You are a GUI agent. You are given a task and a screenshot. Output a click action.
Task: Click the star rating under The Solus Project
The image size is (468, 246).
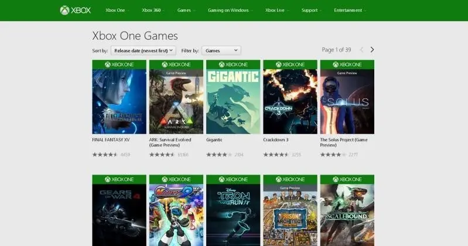coord(333,155)
